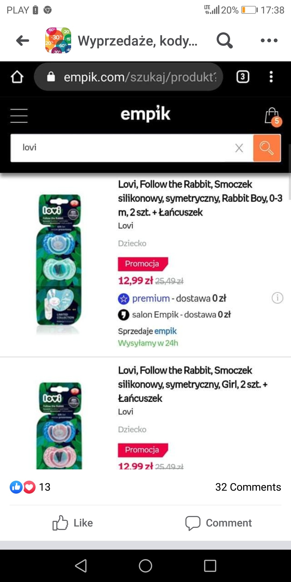
Task: Tap the Rabbit Boy pacifier product image
Action: tap(59, 264)
